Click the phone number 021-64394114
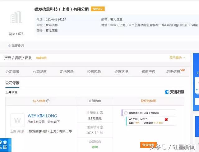The width and height of the screenshot is (199, 152). (56, 19)
